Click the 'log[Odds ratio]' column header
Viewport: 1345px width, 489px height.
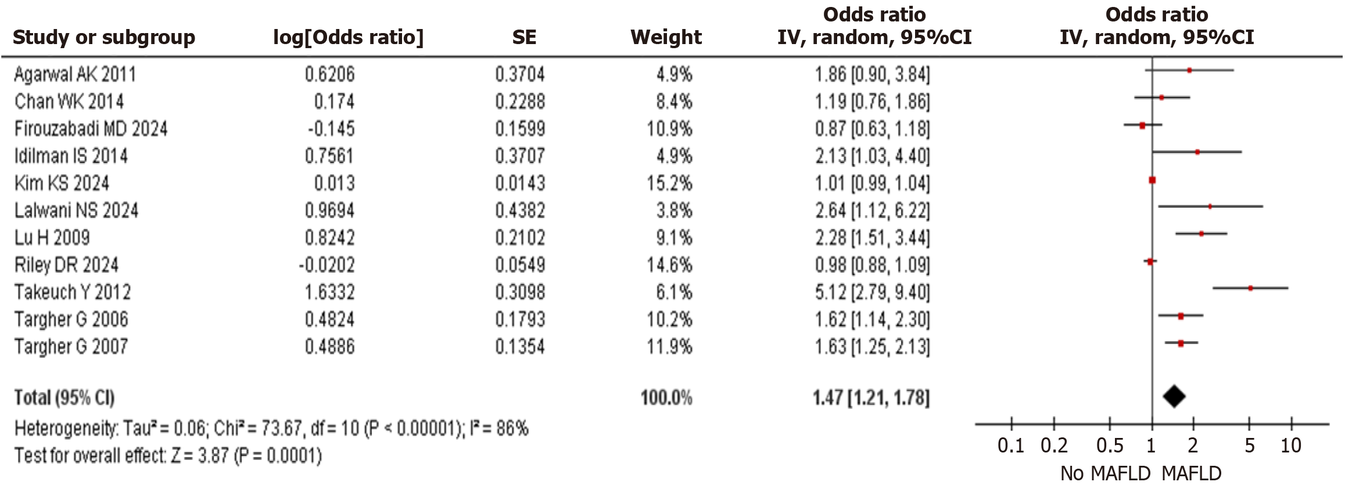tap(348, 37)
